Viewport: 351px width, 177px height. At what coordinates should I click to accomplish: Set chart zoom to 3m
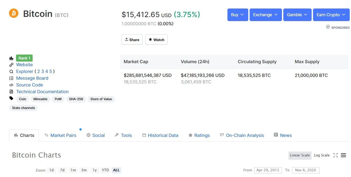coord(84,170)
